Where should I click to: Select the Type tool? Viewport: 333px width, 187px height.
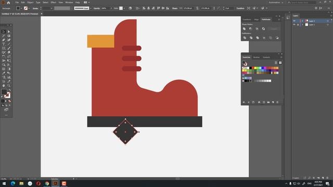[x=4, y=44]
